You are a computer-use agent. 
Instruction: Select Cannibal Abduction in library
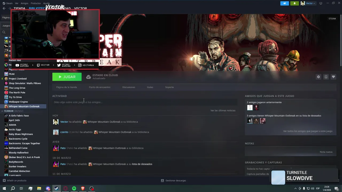click(19, 171)
